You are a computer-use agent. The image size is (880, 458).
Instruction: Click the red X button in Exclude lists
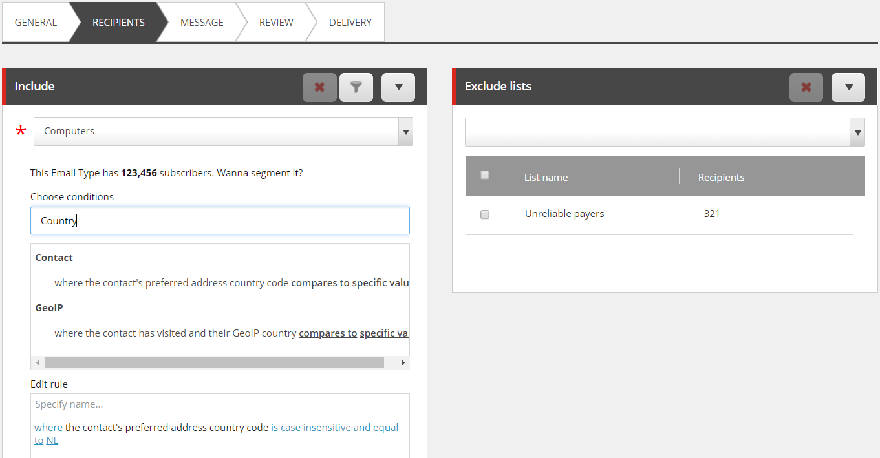tap(806, 87)
